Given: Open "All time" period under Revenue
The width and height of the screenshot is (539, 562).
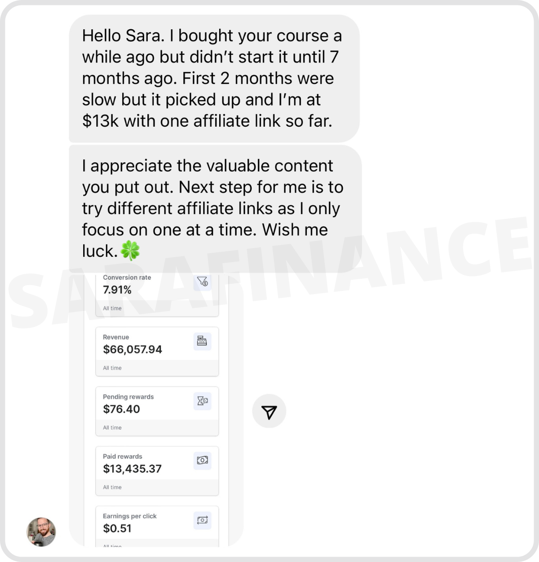Looking at the screenshot, I should click(112, 368).
